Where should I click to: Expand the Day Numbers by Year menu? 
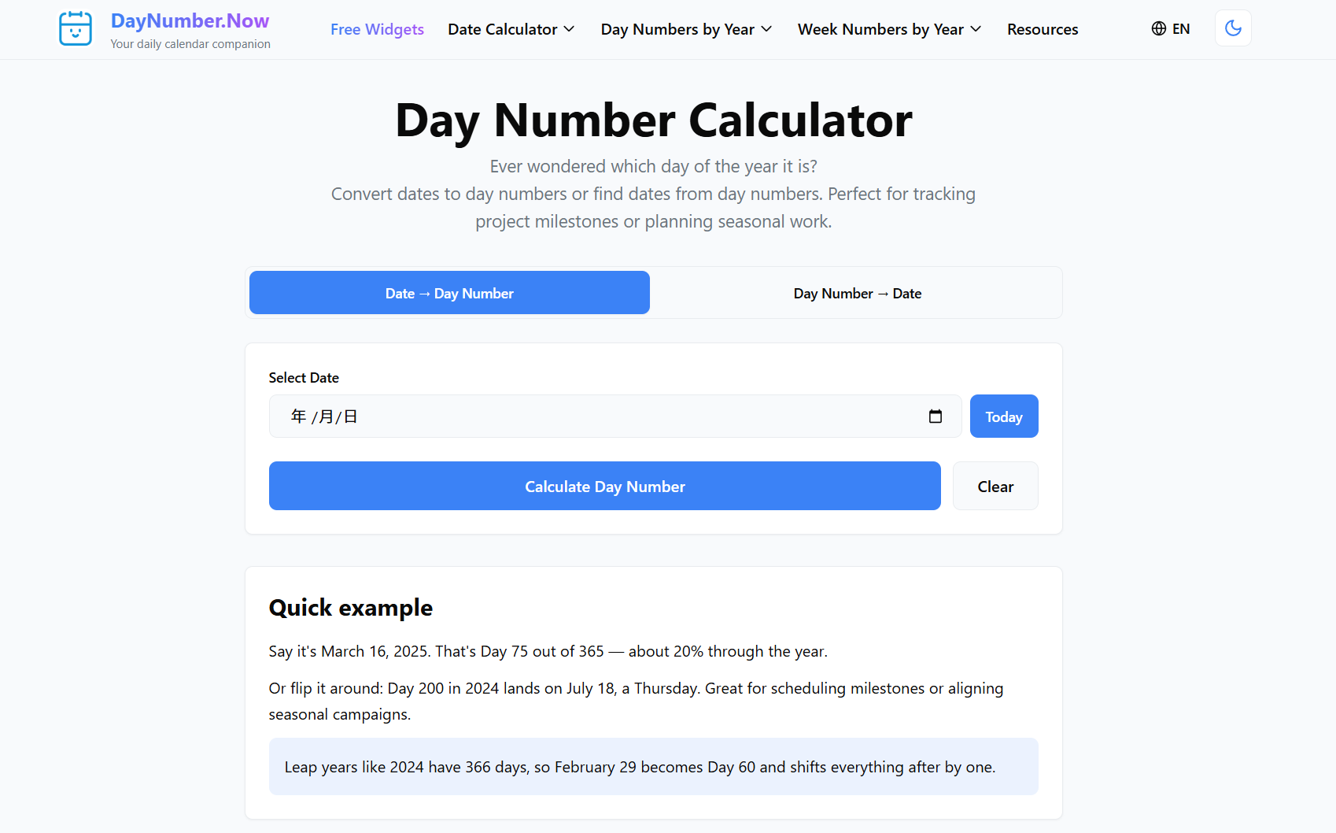click(685, 29)
